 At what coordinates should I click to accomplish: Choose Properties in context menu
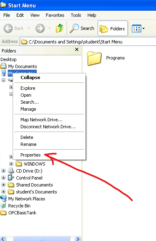tap(49, 155)
